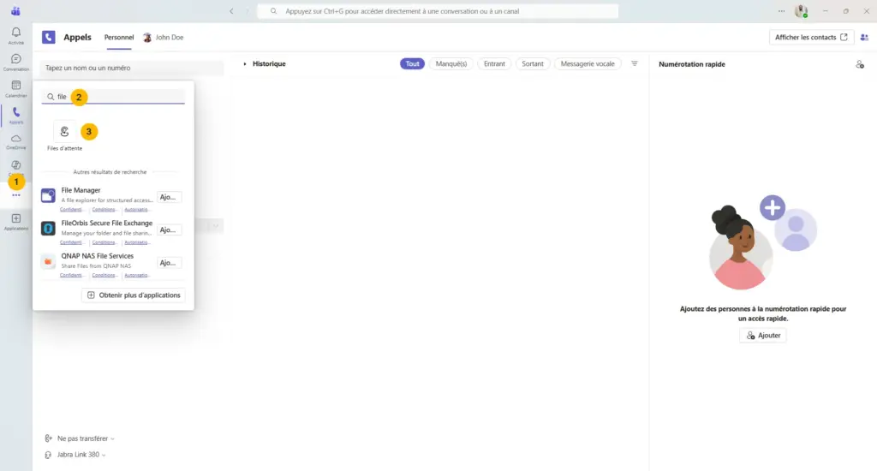The width and height of the screenshot is (877, 471).
Task: Click Obtenir plus d'applications button
Action: [x=134, y=295]
